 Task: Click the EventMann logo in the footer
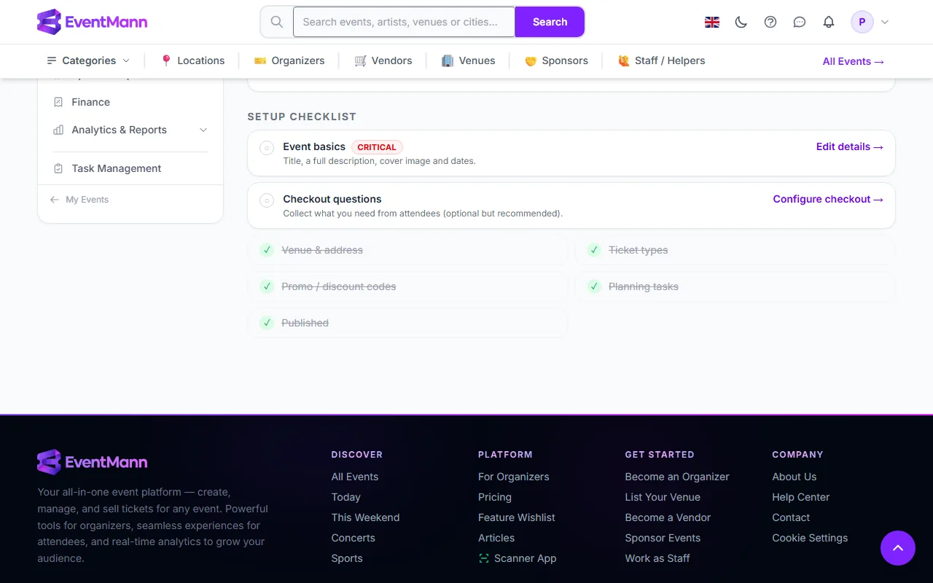pos(93,462)
